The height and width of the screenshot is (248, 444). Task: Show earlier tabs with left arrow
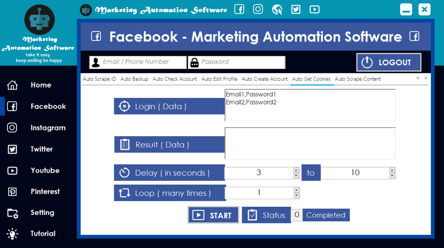(417, 78)
